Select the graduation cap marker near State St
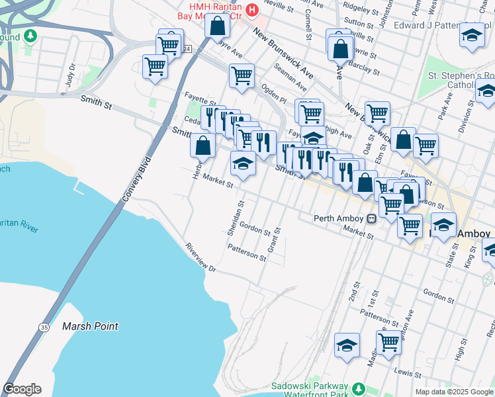The height and width of the screenshot is (397, 495). click(x=443, y=225)
